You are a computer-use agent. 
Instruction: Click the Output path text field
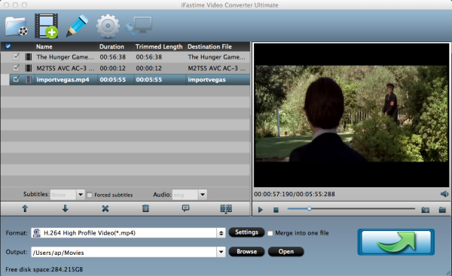pyautogui.click(x=124, y=253)
